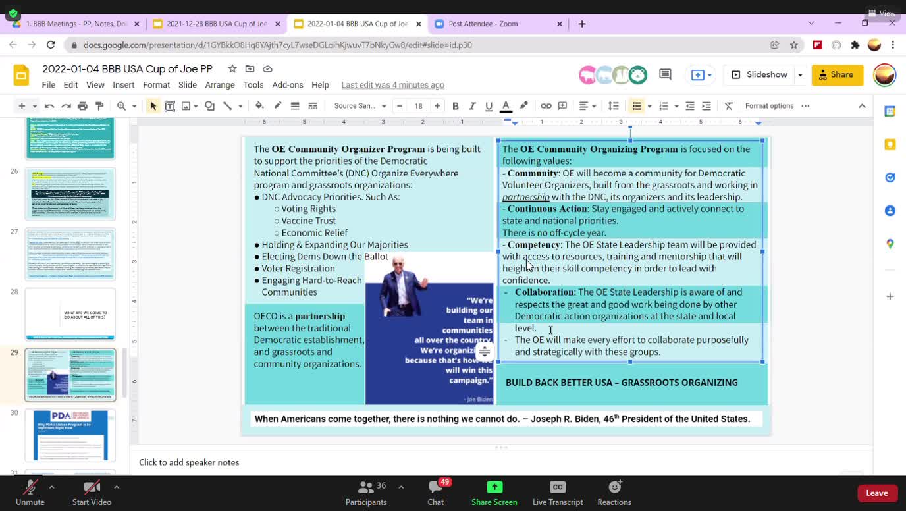906x511 pixels.
Task: Expand audio options caret next to Unmute
Action: click(x=51, y=487)
